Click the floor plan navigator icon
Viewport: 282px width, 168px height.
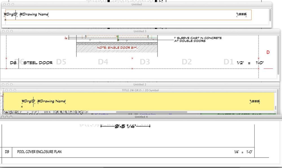(11, 112)
